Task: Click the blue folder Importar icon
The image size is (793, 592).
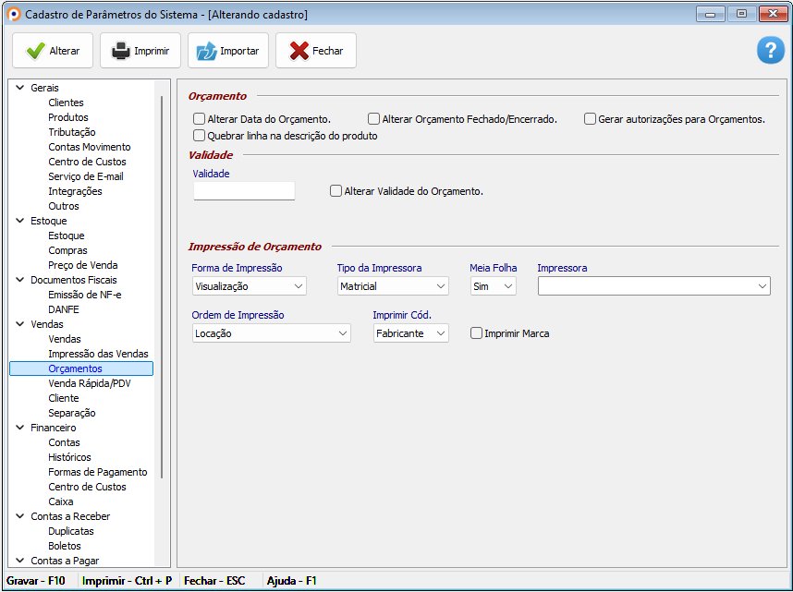Action: tap(205, 51)
